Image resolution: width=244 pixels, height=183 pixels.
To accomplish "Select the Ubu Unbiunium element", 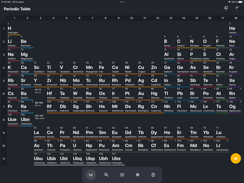I will tap(40, 159).
